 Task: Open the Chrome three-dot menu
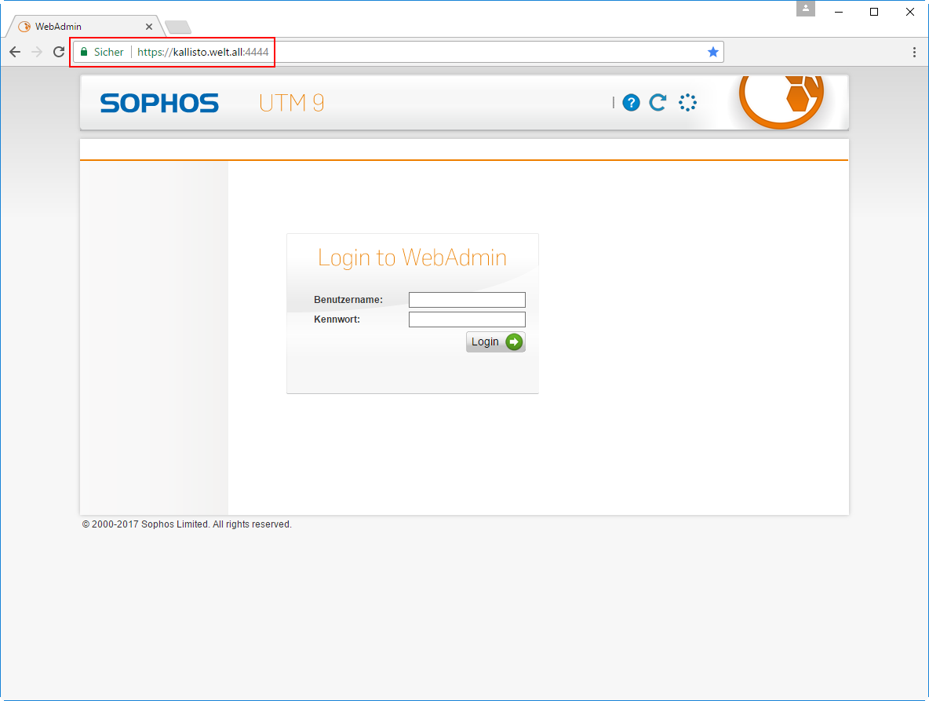tap(914, 52)
